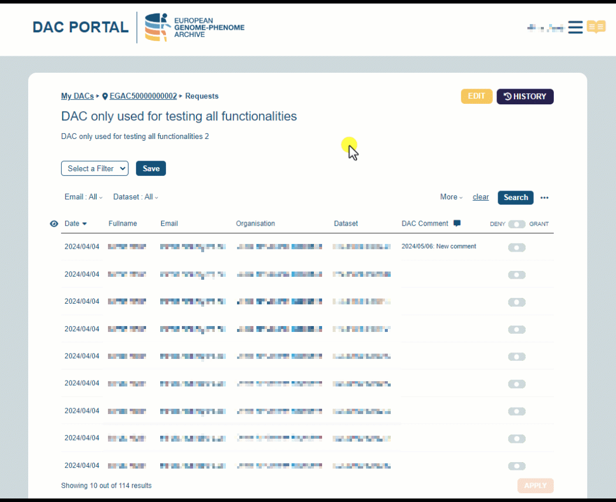The width and height of the screenshot is (616, 502).
Task: Click the yellow Edit button
Action: click(476, 96)
